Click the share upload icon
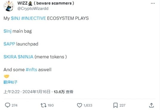 [151, 105]
